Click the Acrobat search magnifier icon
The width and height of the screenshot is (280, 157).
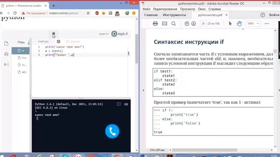[x=173, y=24]
